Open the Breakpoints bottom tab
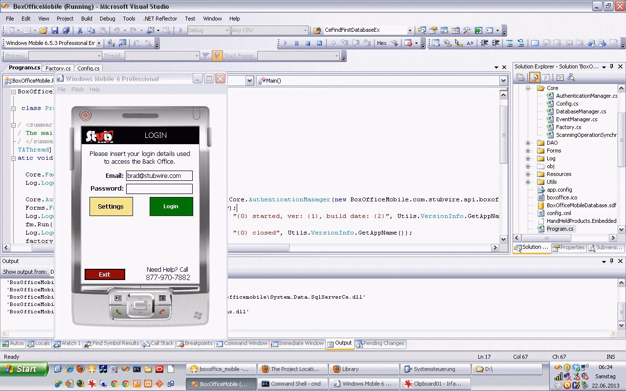626x391 pixels. click(194, 344)
